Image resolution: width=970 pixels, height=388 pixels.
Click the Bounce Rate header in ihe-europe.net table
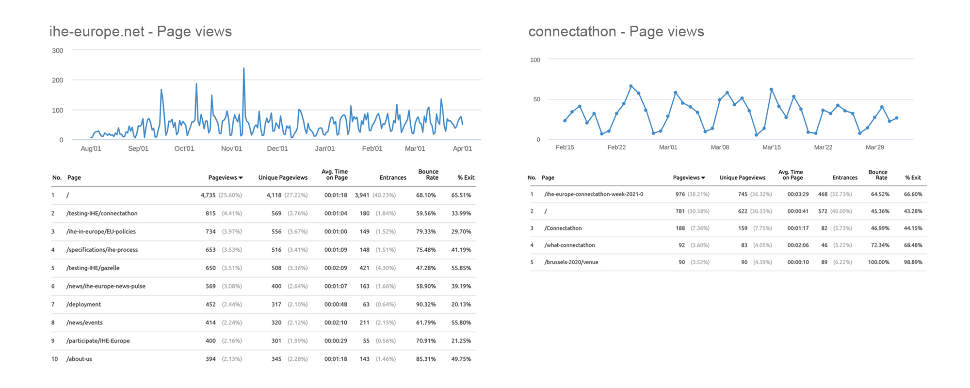(428, 175)
